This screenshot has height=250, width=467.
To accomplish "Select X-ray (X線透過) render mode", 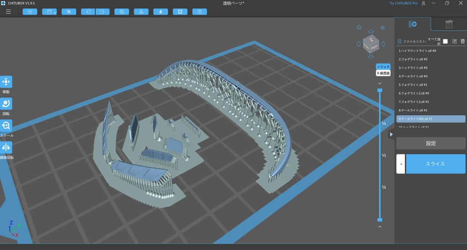I will point(383,73).
